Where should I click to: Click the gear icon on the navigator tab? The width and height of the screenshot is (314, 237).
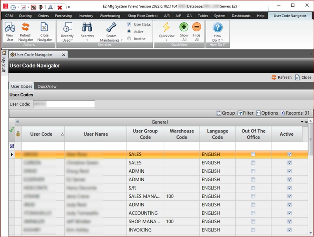tap(13, 55)
